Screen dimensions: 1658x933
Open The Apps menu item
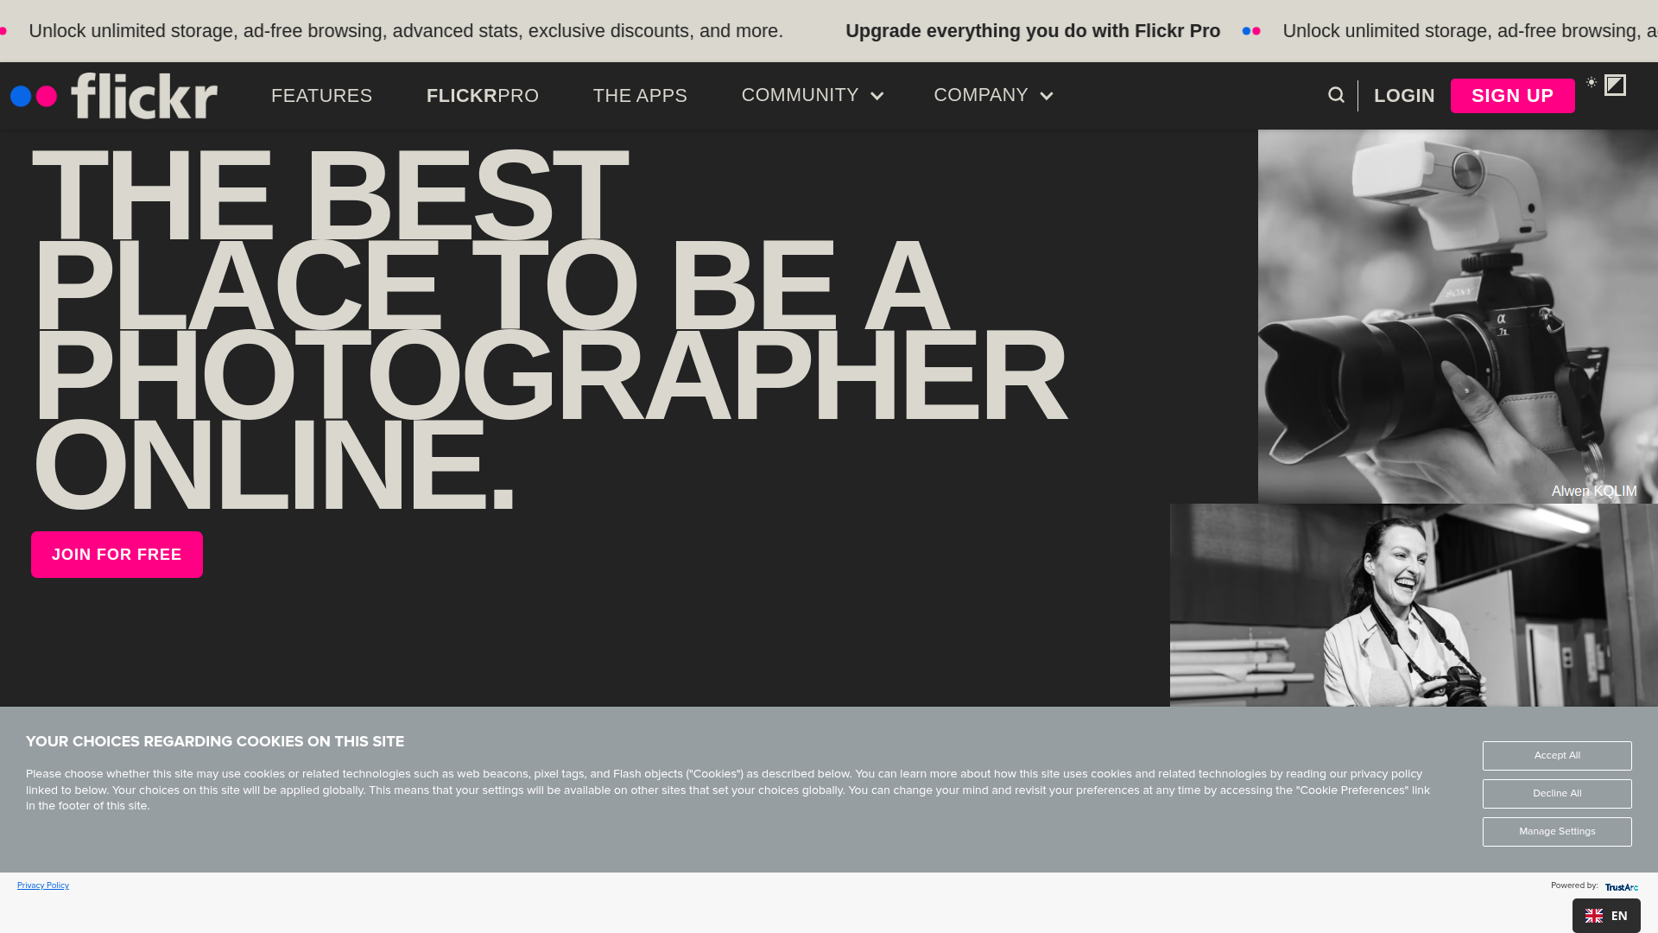(640, 96)
